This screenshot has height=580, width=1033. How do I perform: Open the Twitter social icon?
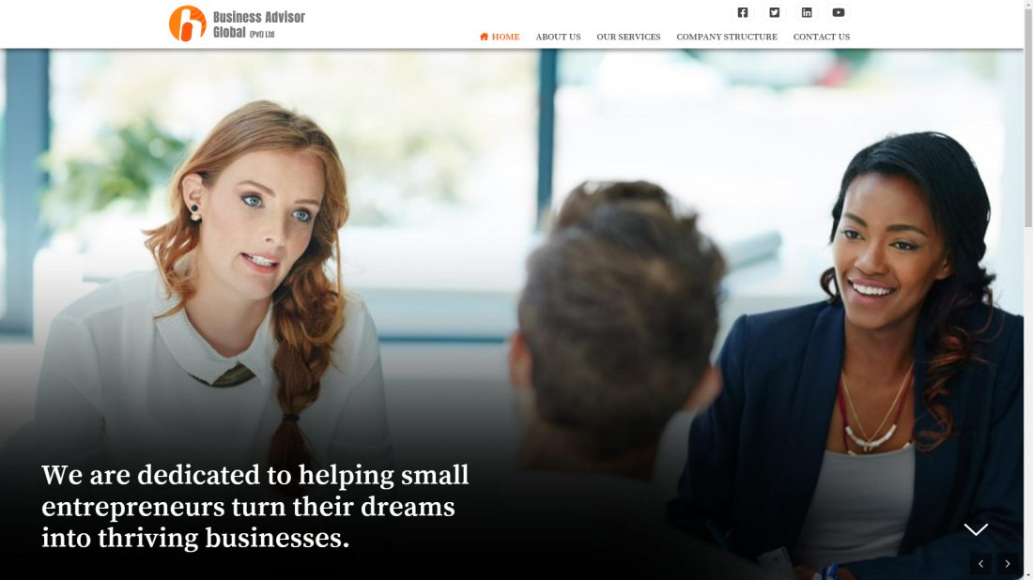[x=775, y=12]
